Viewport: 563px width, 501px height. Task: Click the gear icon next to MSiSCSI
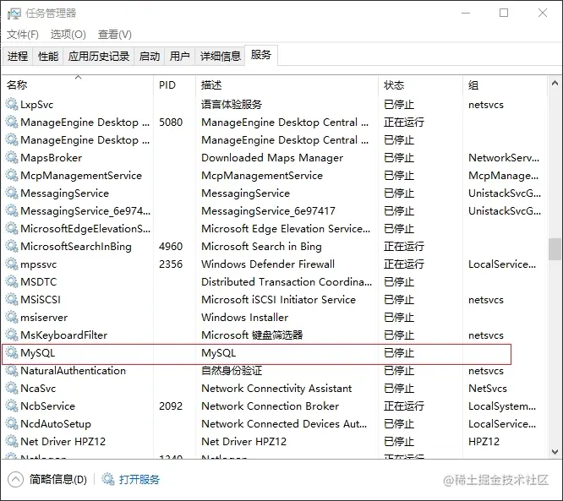pos(12,299)
